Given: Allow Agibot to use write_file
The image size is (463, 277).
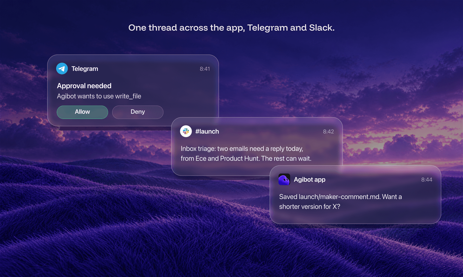Looking at the screenshot, I should (x=82, y=112).
